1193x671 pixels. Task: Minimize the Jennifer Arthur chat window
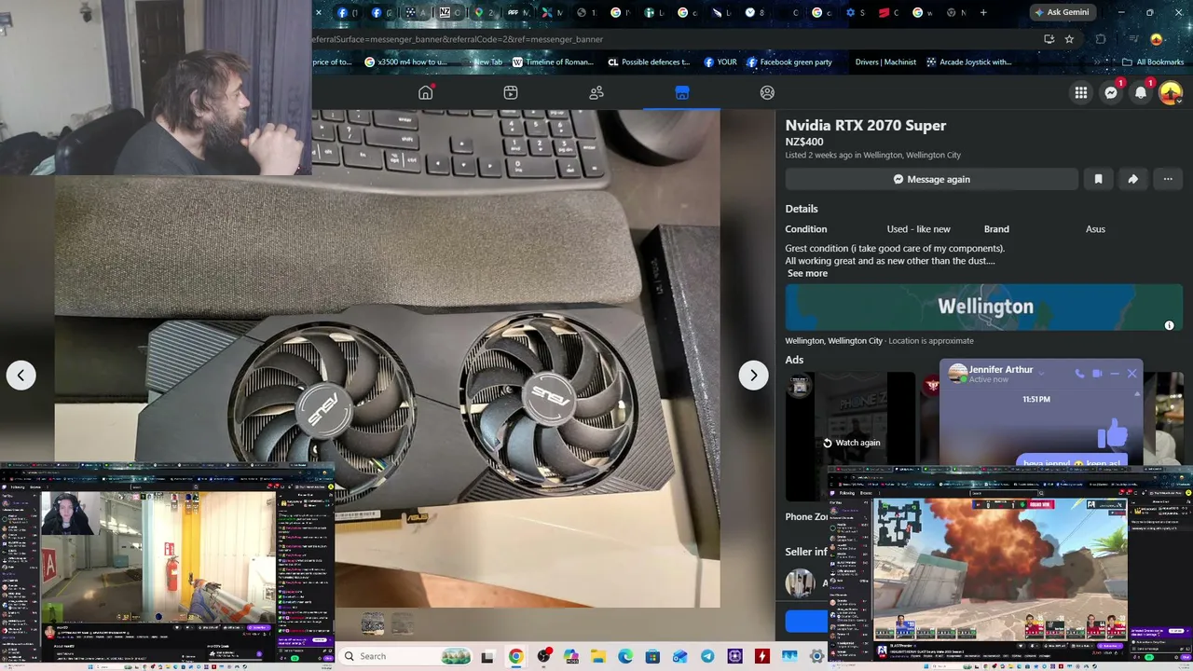tap(1115, 374)
